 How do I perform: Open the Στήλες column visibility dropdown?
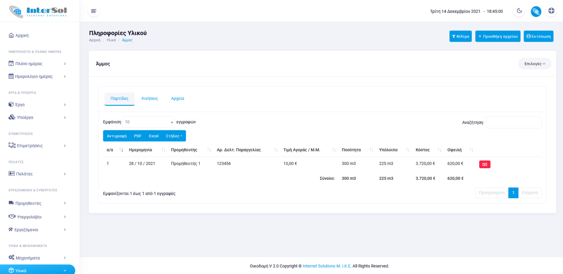click(174, 136)
